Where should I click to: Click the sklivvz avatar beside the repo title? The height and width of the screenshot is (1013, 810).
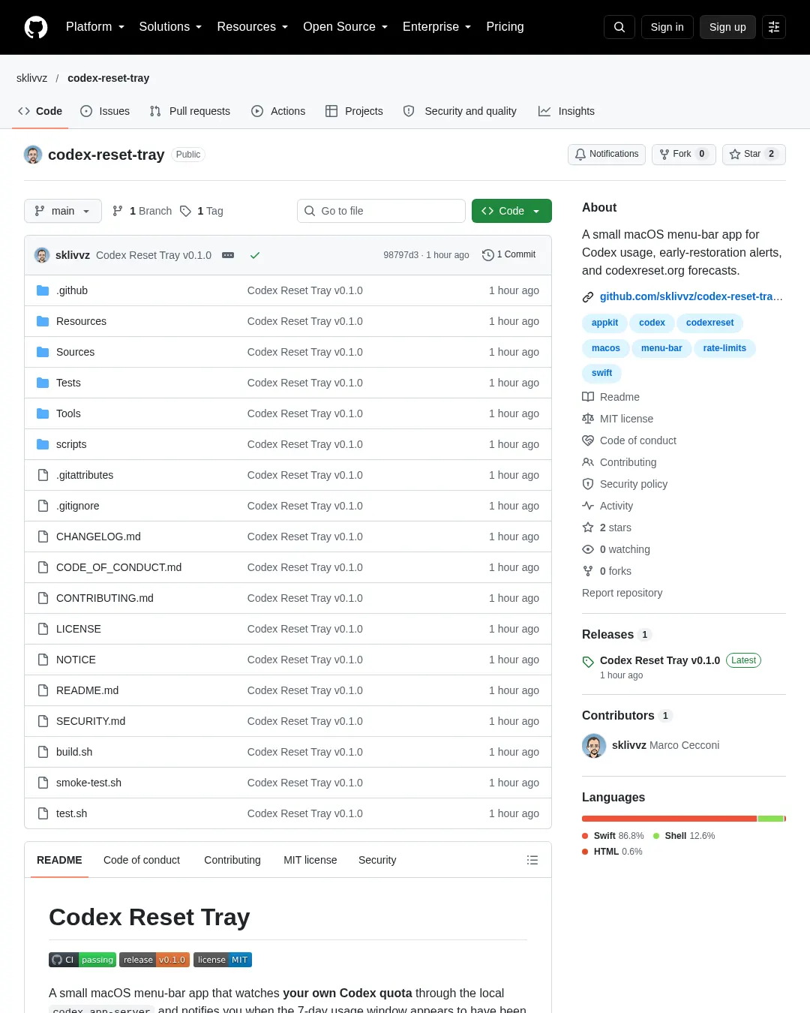coord(33,155)
